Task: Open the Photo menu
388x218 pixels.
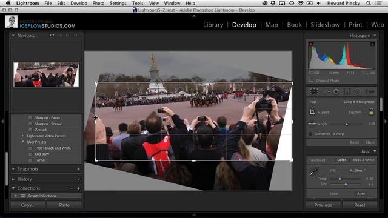Action: click(98, 3)
